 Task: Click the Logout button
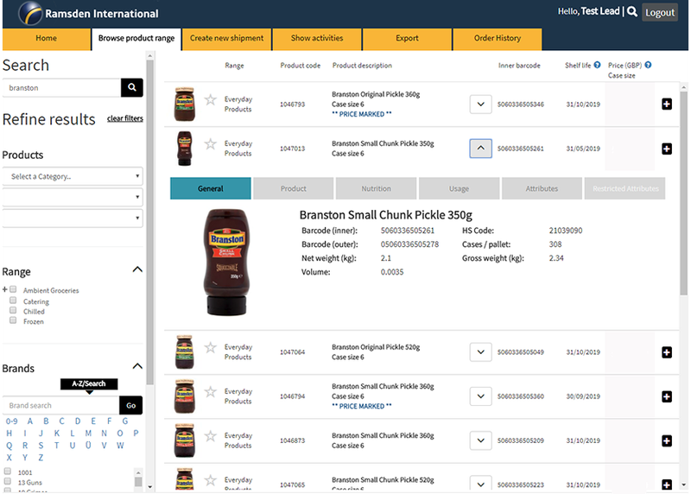(x=660, y=12)
